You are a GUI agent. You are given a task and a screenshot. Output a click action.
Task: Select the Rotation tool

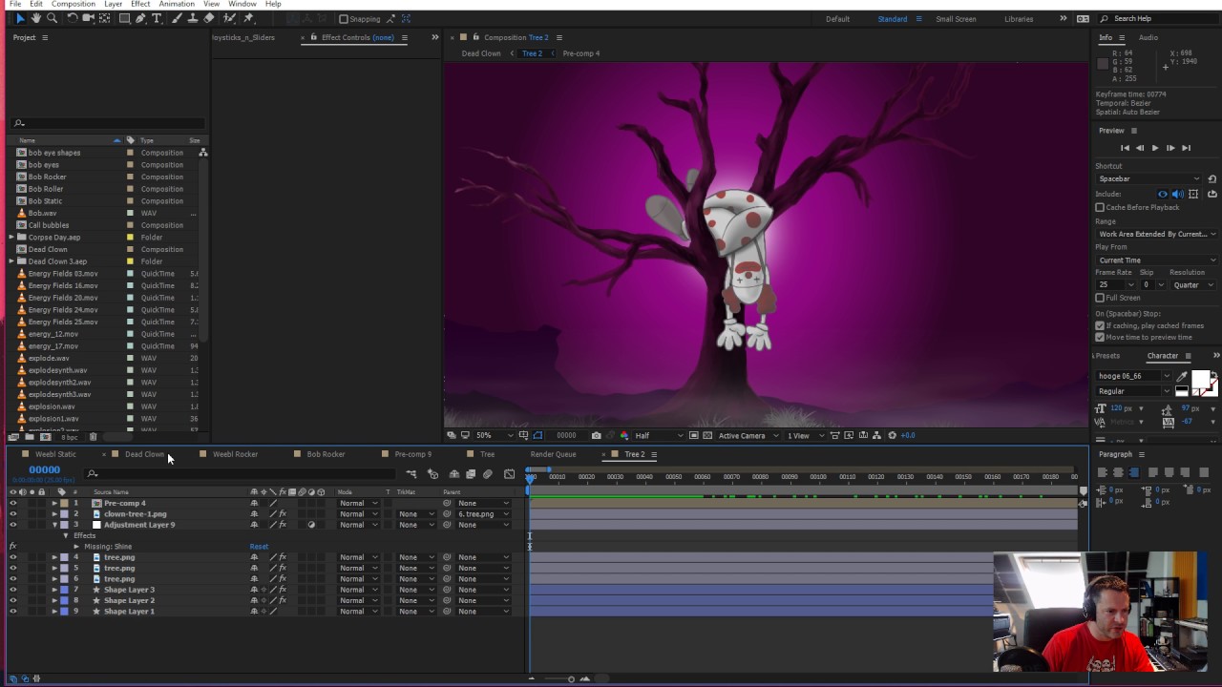pyautogui.click(x=72, y=18)
